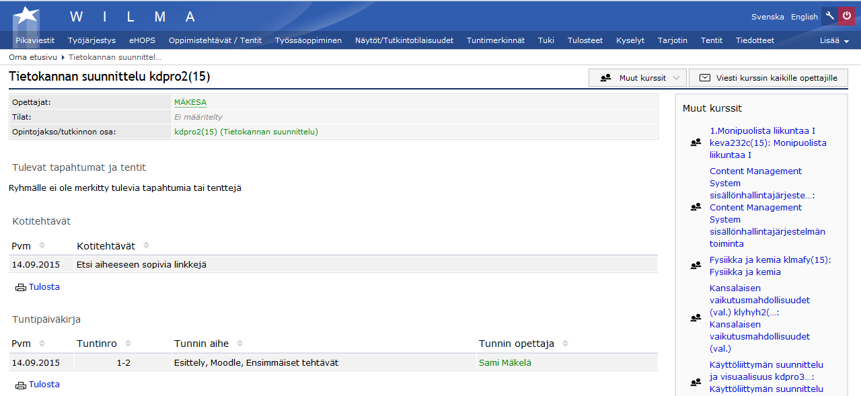This screenshot has width=861, height=396.
Task: Open Tiedotteet menu item
Action: click(x=755, y=40)
